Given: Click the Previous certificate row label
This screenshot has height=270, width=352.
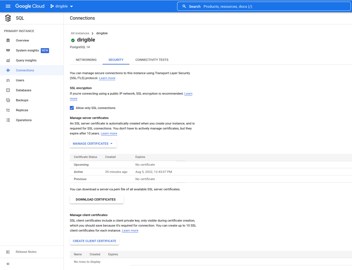Looking at the screenshot, I should tap(80, 179).
